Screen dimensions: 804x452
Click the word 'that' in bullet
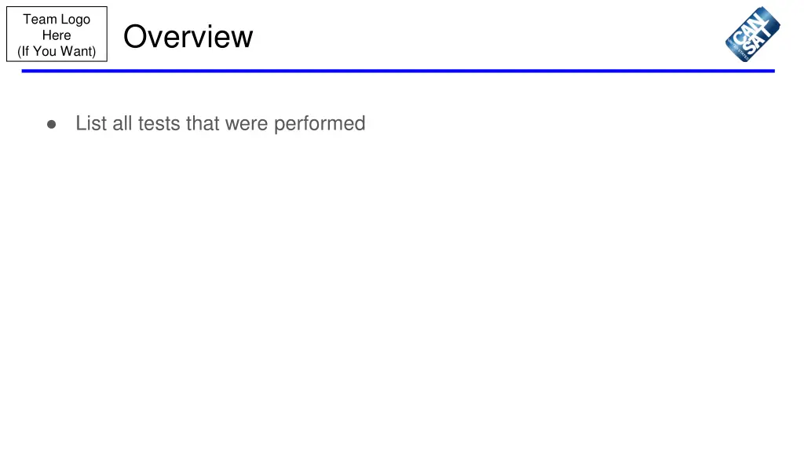(x=203, y=123)
